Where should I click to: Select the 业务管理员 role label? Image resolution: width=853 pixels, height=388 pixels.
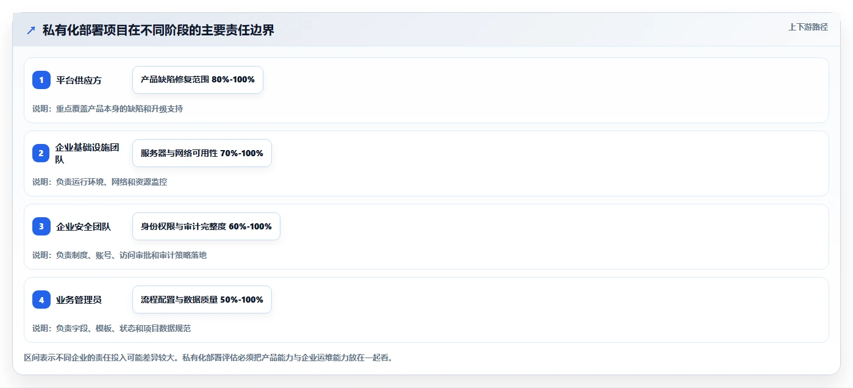pos(79,300)
